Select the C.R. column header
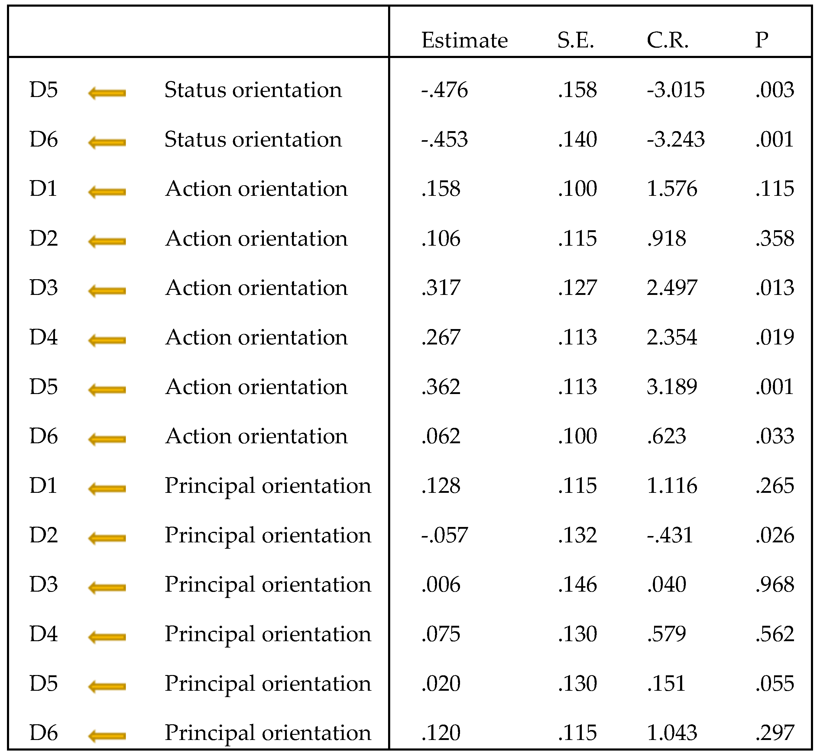This screenshot has width=820, height=756. click(x=667, y=40)
